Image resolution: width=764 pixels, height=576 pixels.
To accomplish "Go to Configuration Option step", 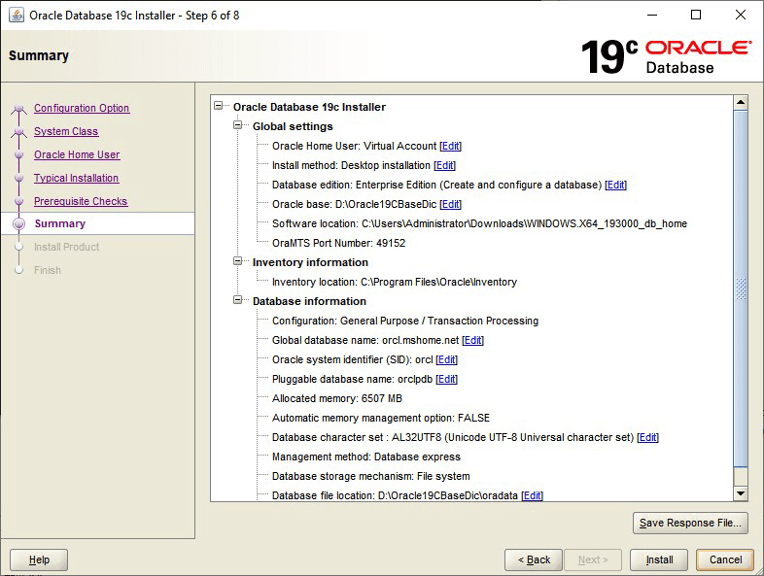I will click(x=82, y=108).
